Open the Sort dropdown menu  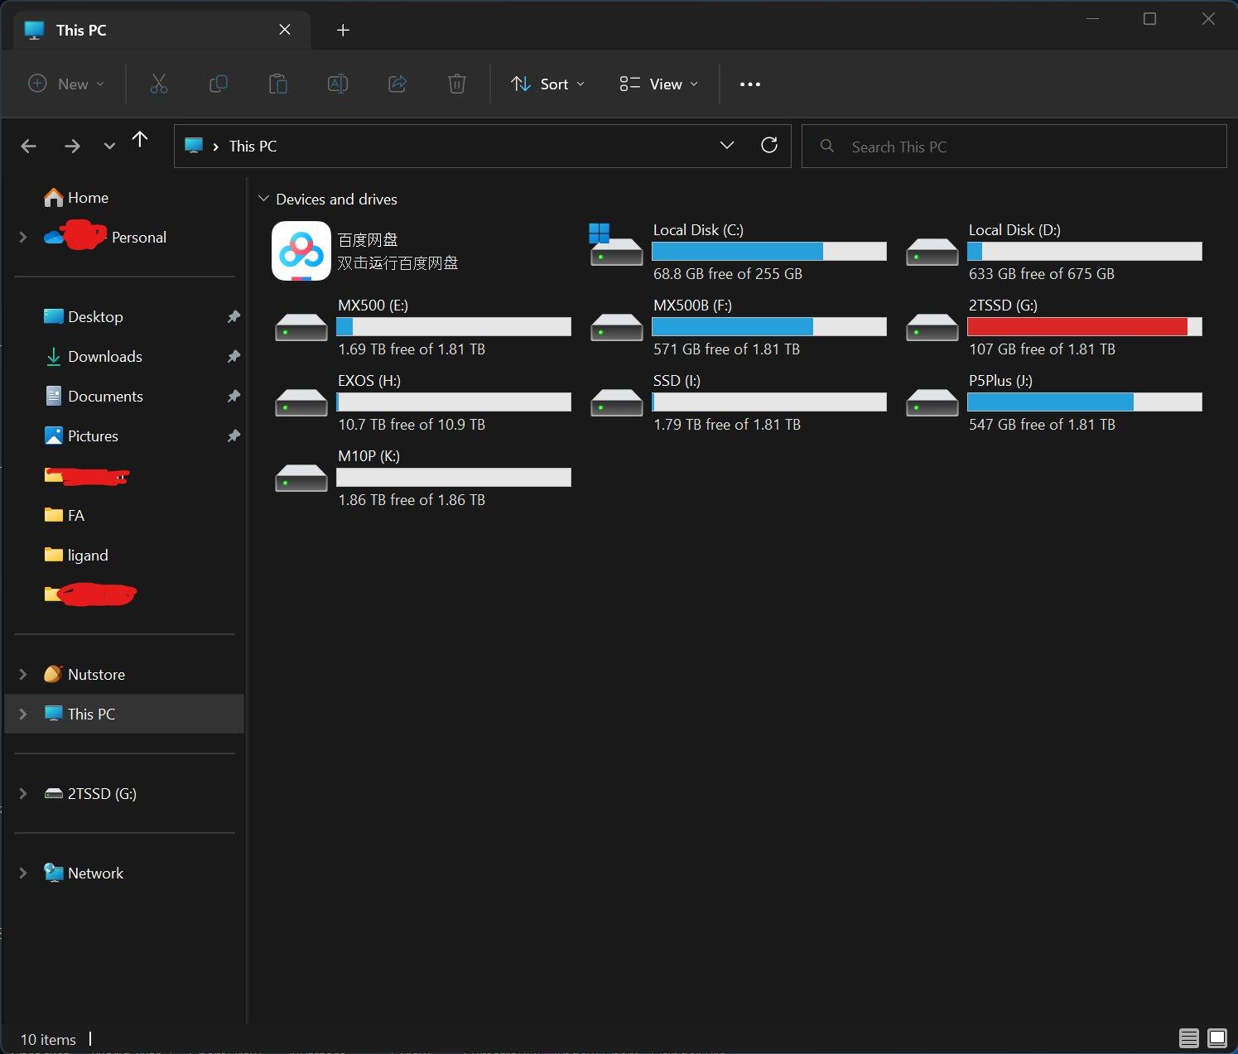tap(548, 84)
